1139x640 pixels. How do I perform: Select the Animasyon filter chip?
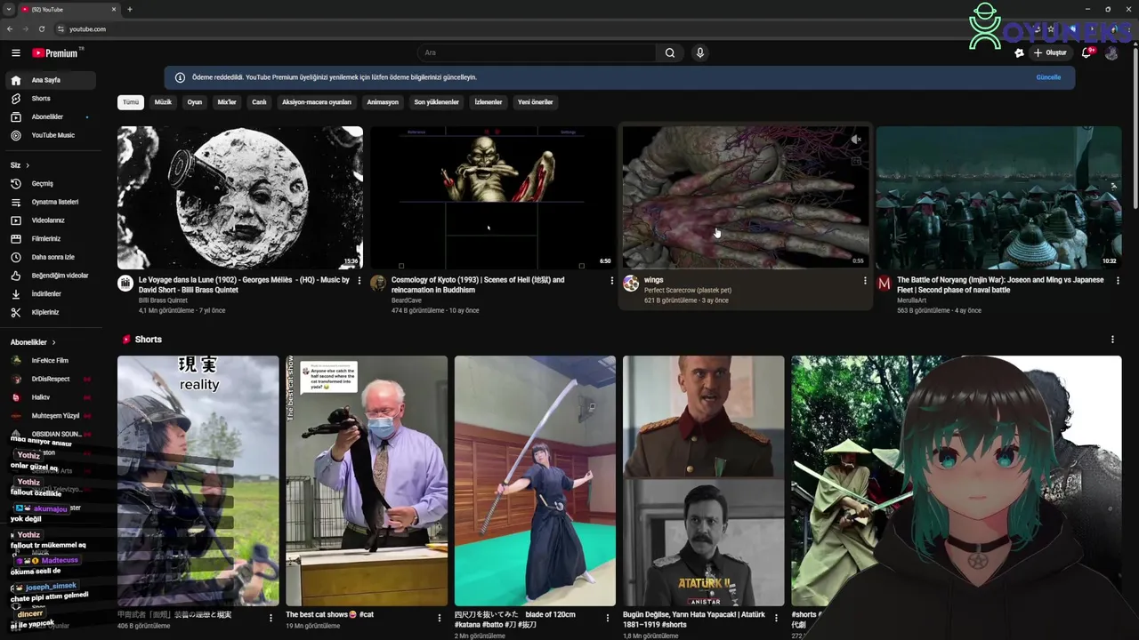click(x=383, y=102)
